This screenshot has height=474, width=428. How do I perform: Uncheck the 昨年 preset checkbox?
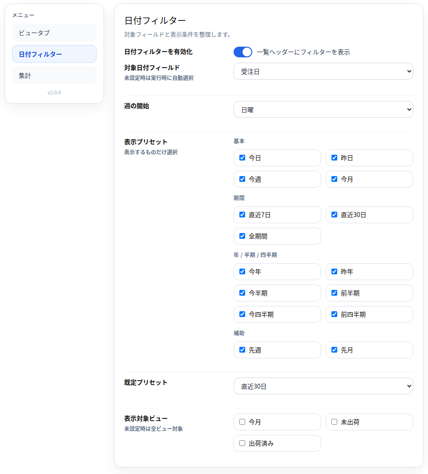coord(334,272)
